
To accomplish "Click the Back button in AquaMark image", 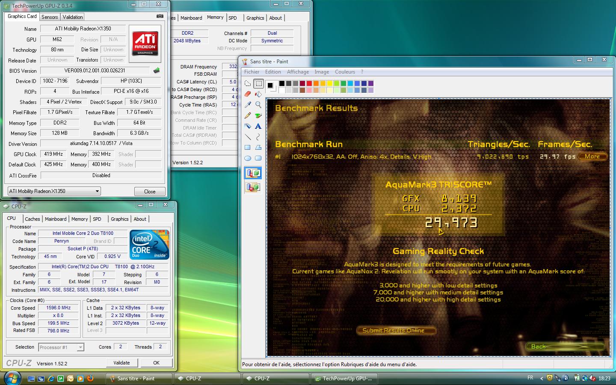I will (565, 346).
